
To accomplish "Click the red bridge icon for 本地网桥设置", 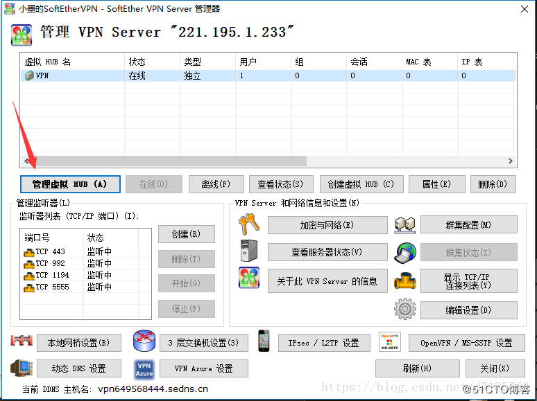I will point(22,341).
